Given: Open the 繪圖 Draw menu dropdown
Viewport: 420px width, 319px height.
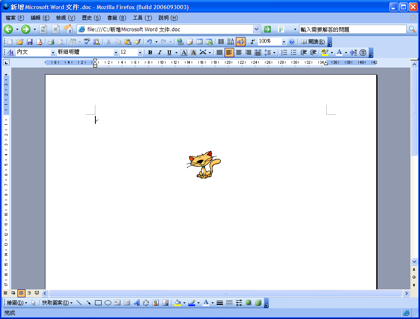Looking at the screenshot, I should pos(17,303).
